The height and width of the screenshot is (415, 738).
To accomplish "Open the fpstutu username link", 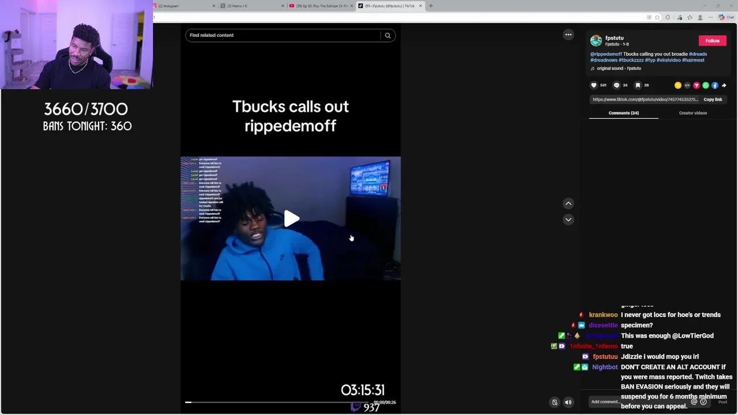I will pos(614,37).
